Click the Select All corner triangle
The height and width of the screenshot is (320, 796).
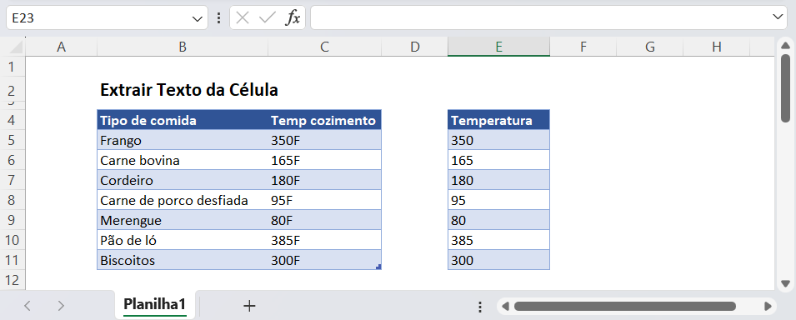tap(16, 47)
